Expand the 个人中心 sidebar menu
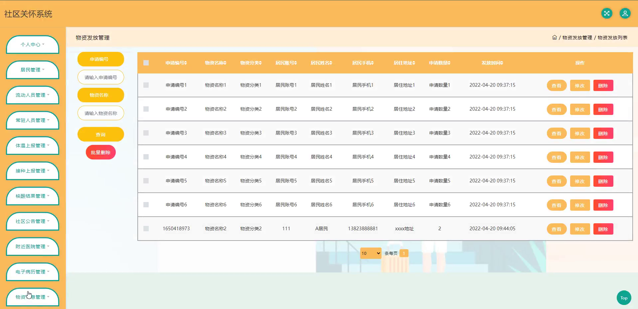638x309 pixels. 33,45
